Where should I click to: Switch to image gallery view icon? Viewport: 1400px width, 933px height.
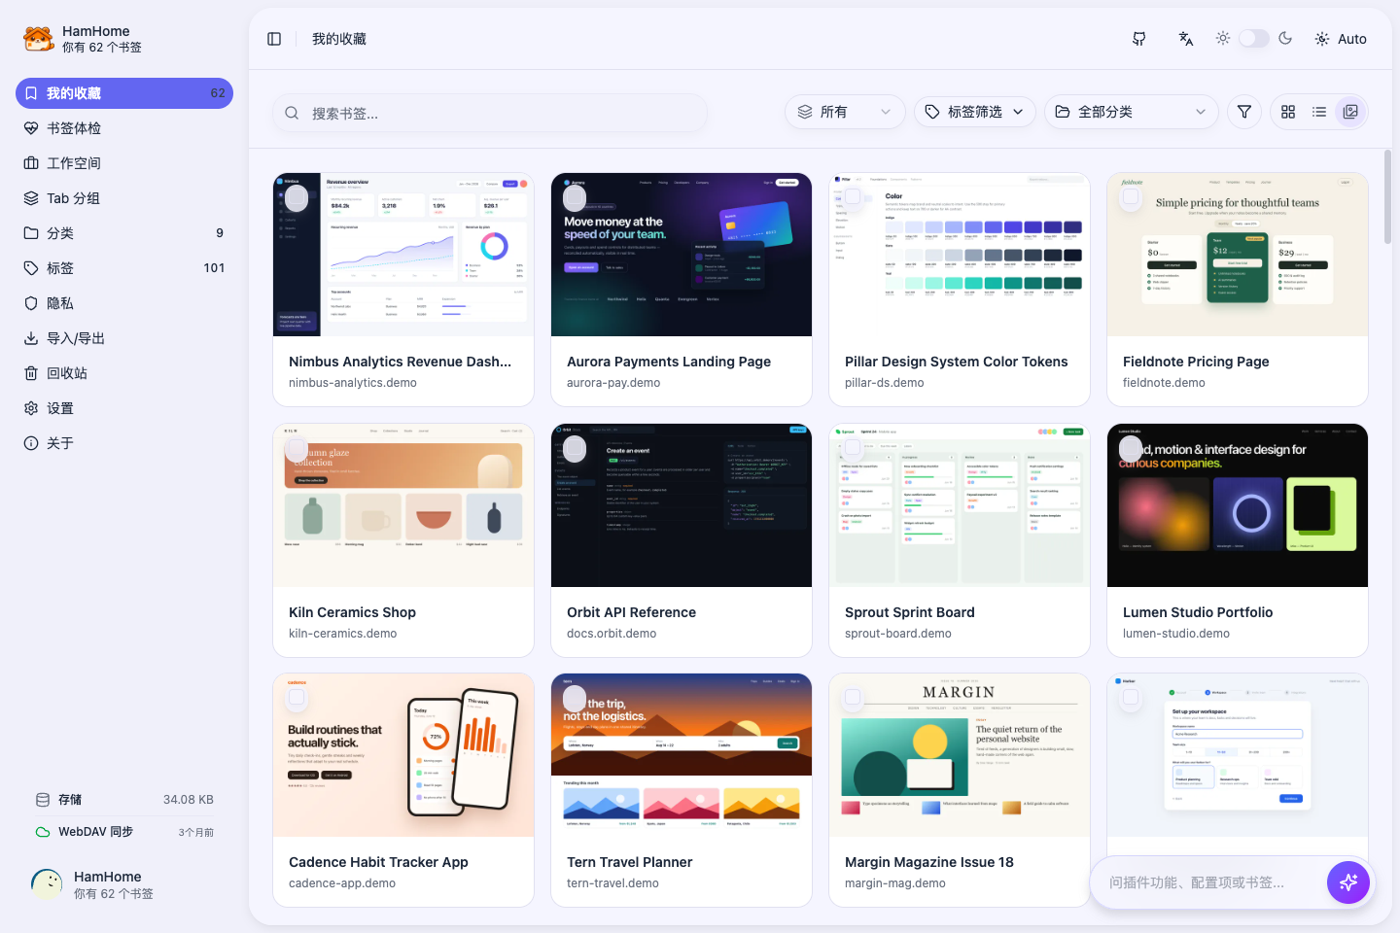point(1350,112)
